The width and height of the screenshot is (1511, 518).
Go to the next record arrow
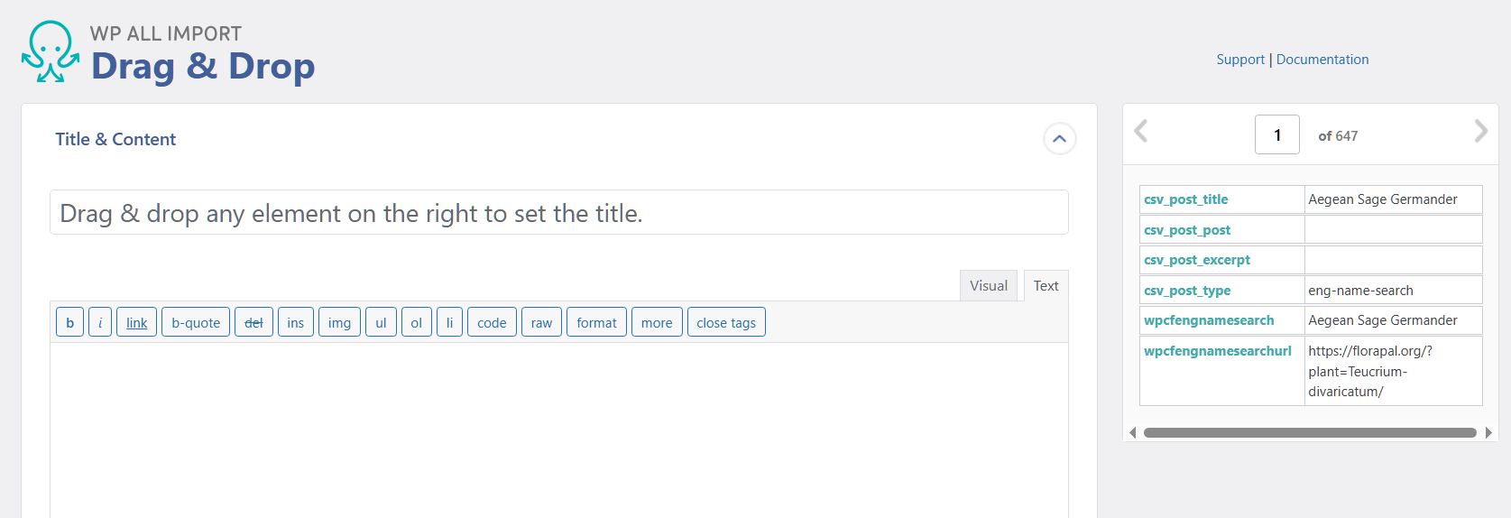pos(1480,132)
